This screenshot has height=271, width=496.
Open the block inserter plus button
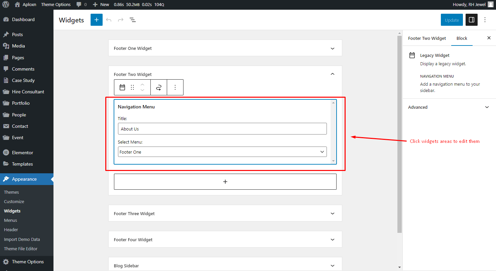(97, 20)
